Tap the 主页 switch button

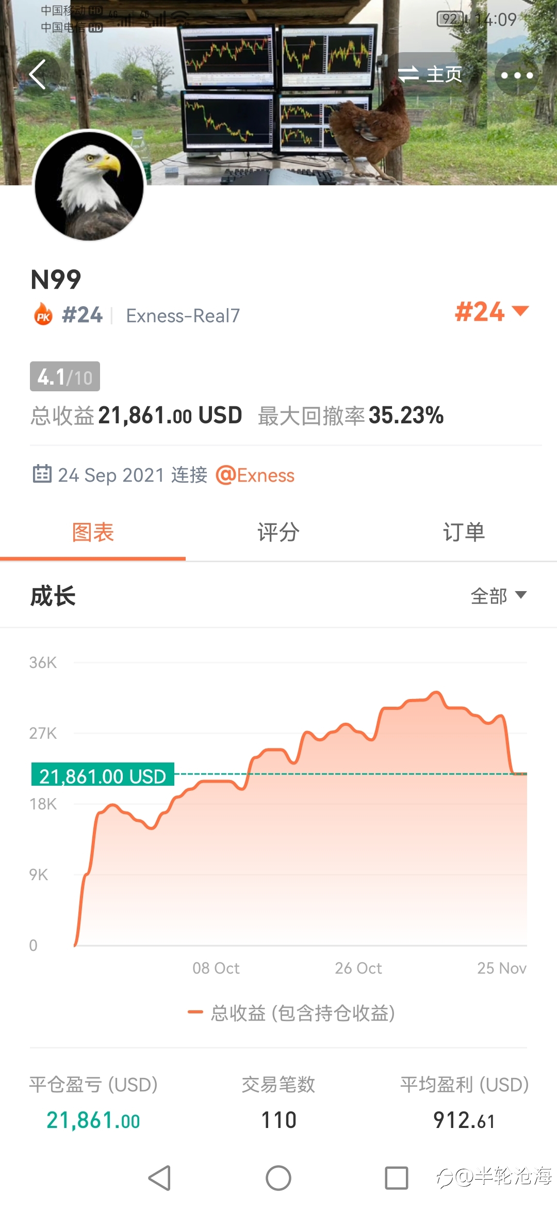pyautogui.click(x=431, y=74)
